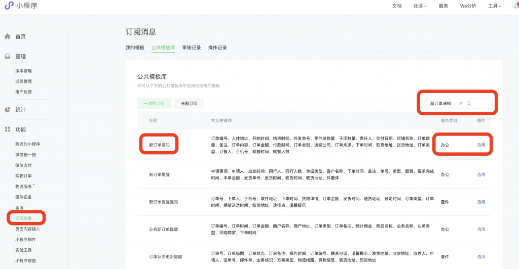Image resolution: width=519 pixels, height=269 pixels.
Task: Open We分析 in top navigation
Action: pos(468,6)
